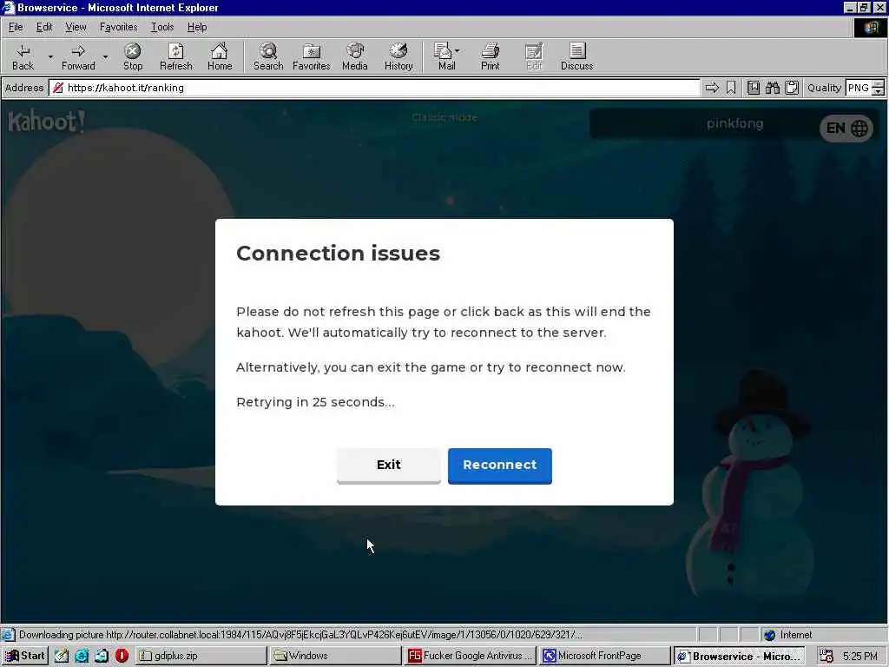This screenshot has height=667, width=889.
Task: Click the Go arrow beside address bar
Action: pyautogui.click(x=712, y=88)
